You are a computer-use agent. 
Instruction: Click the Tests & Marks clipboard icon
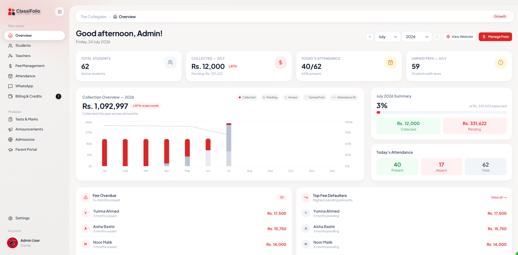click(11, 119)
